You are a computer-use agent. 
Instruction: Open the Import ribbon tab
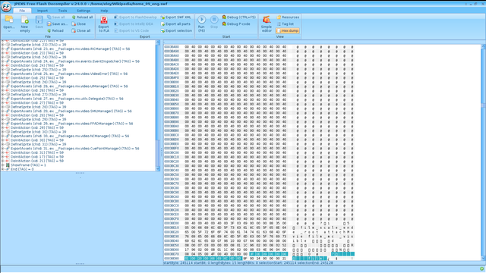(43, 11)
